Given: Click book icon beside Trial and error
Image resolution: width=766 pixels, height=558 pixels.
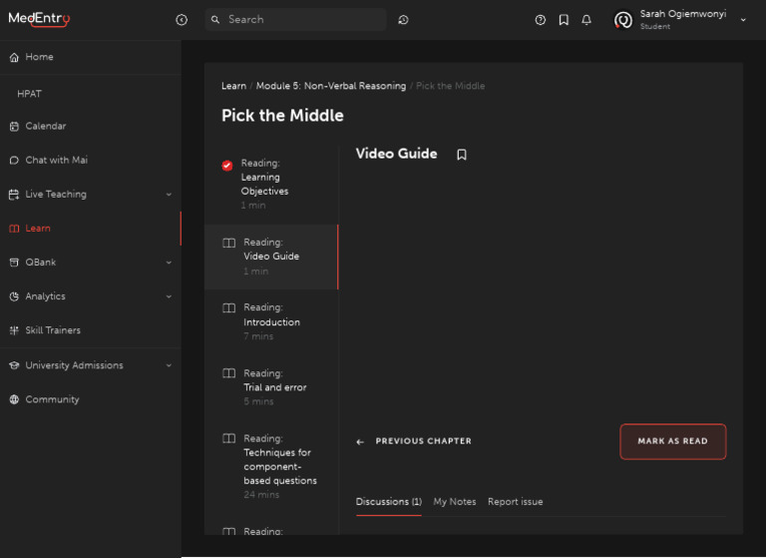Looking at the screenshot, I should tap(228, 373).
